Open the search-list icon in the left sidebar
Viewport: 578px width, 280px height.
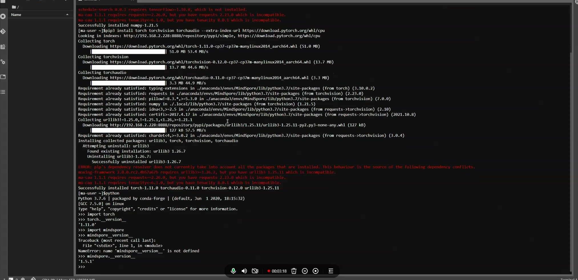(3, 47)
